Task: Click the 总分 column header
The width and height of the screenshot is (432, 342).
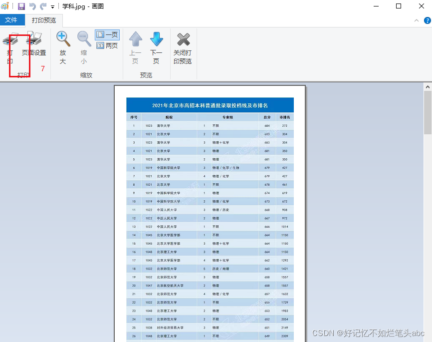Action: click(x=267, y=117)
